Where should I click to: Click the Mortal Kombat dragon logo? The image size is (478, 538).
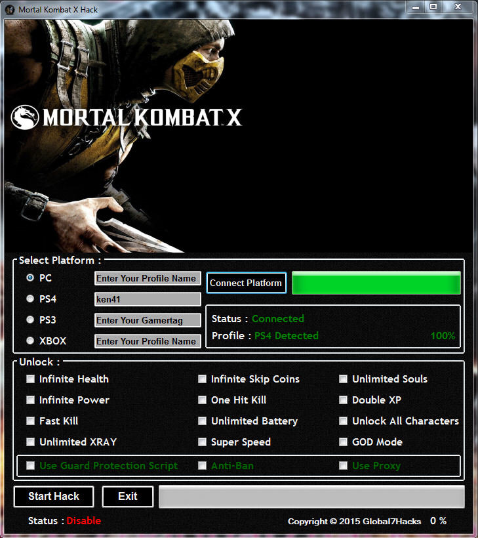25,117
